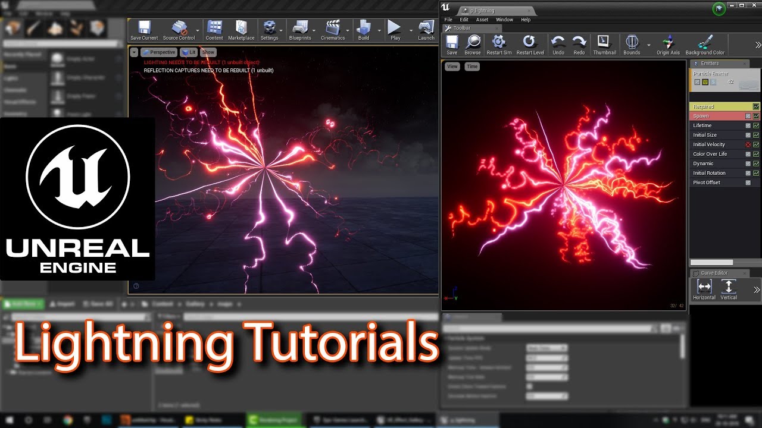Click the Lit view mode button
762x428 pixels.
click(x=189, y=52)
